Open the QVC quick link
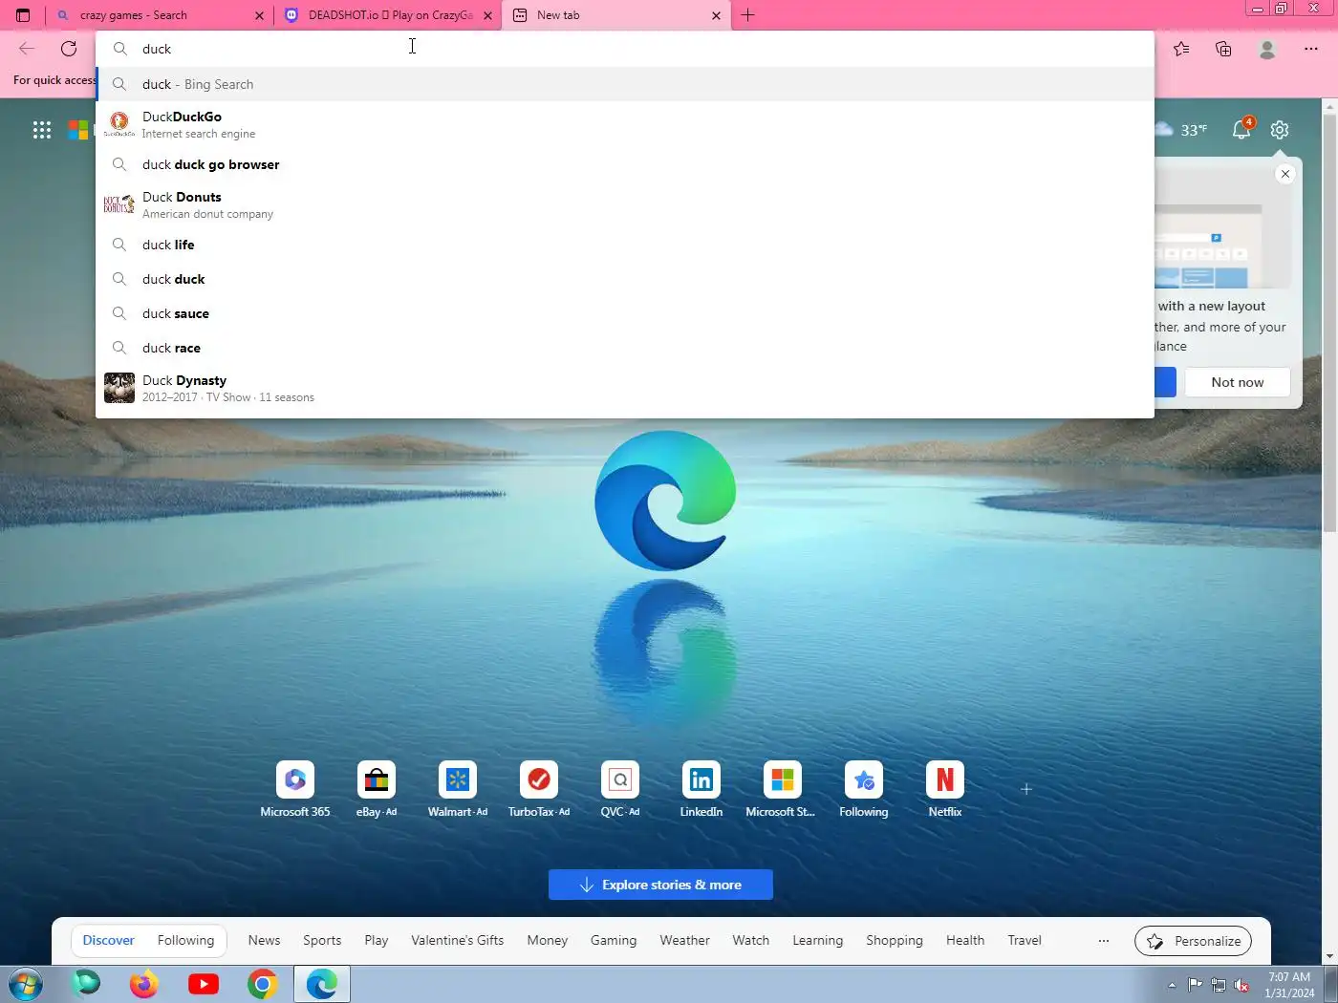This screenshot has width=1338, height=1003. [x=620, y=790]
